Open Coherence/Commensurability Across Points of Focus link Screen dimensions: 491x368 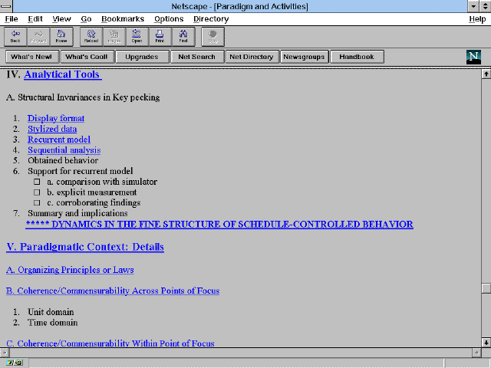pyautogui.click(x=113, y=291)
